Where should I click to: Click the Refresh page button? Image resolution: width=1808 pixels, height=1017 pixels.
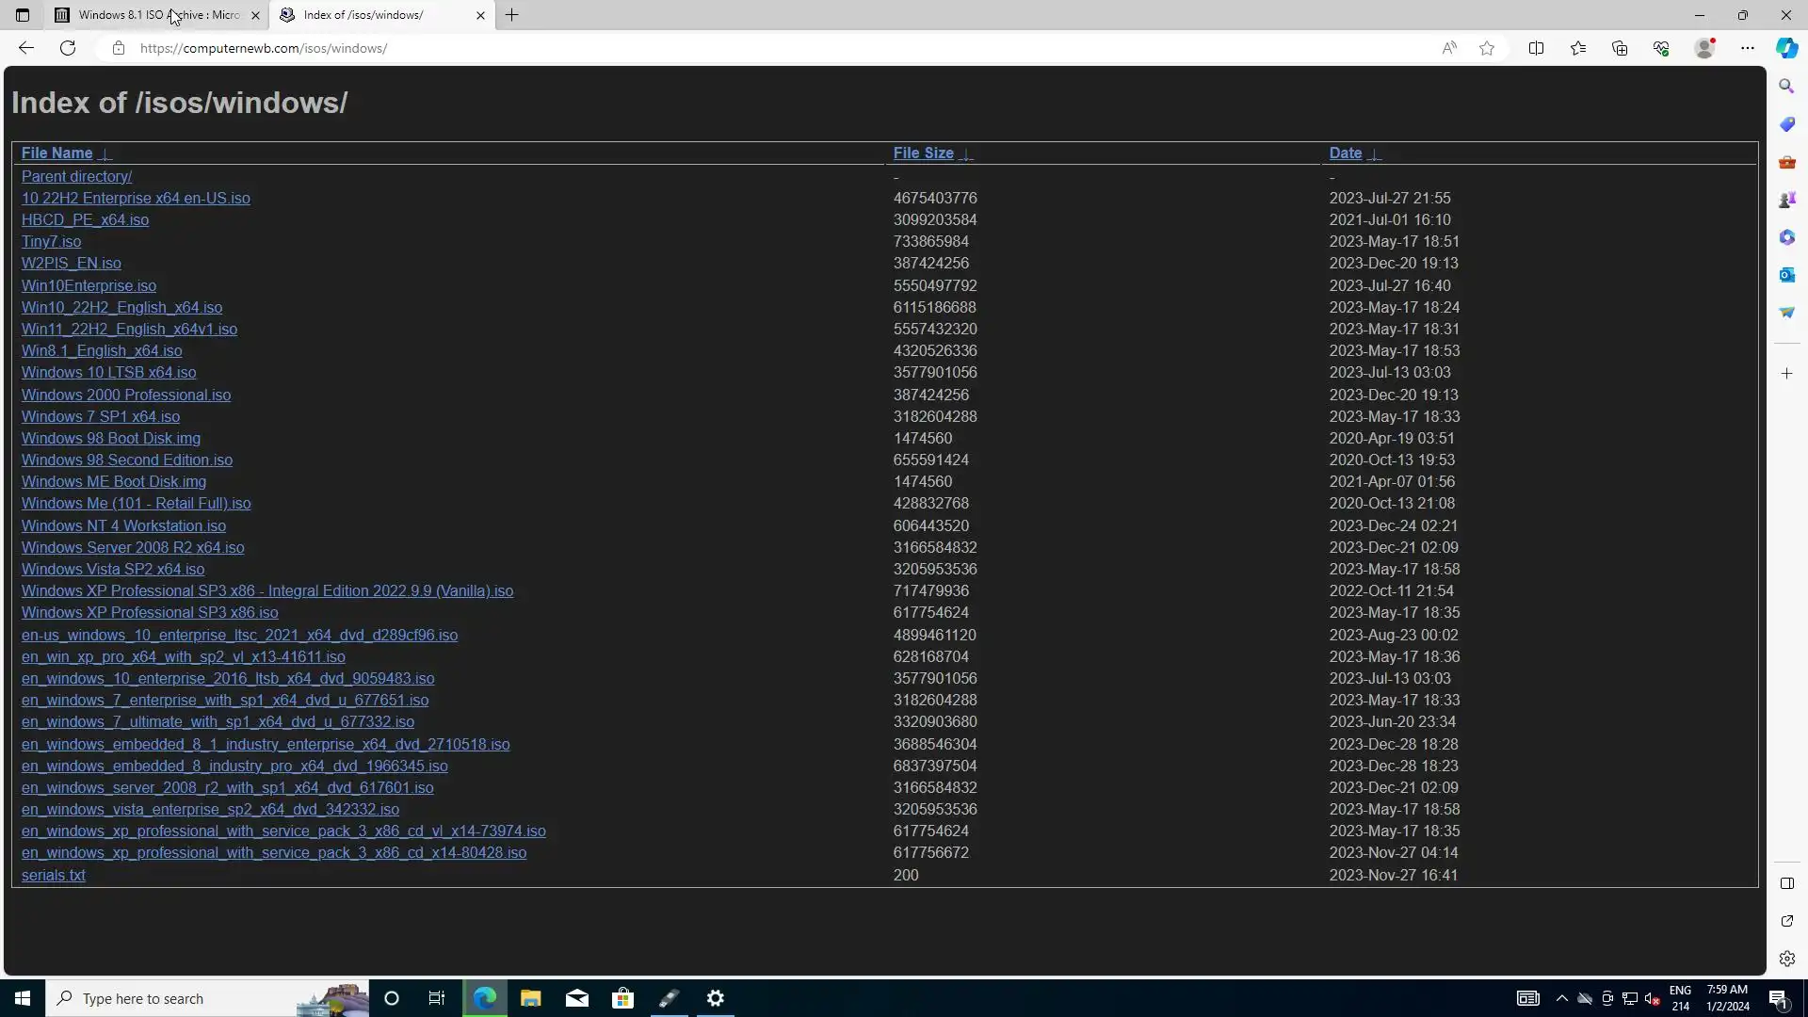tap(68, 48)
